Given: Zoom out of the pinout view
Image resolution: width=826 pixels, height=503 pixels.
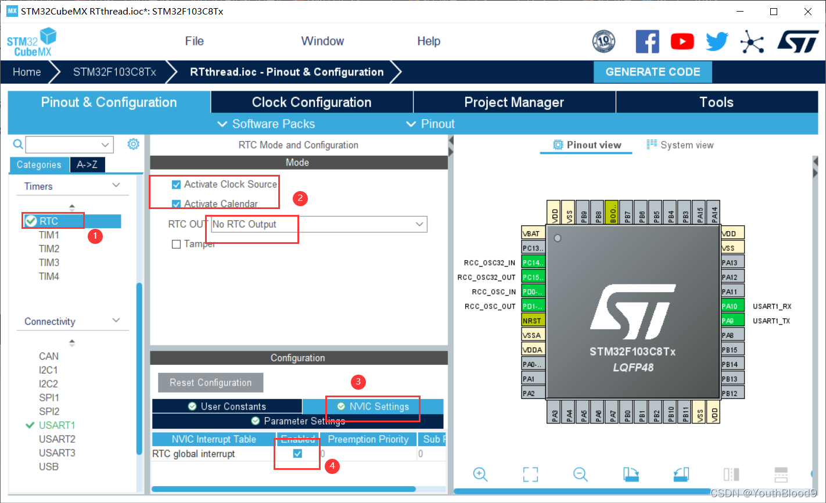Looking at the screenshot, I should (580, 475).
